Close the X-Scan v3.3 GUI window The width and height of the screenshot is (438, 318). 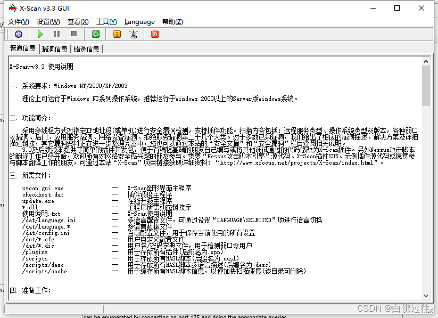pos(422,8)
